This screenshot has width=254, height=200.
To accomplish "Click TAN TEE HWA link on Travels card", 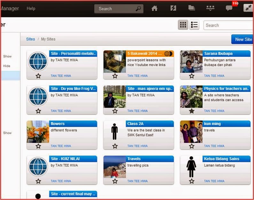I will [138, 181].
